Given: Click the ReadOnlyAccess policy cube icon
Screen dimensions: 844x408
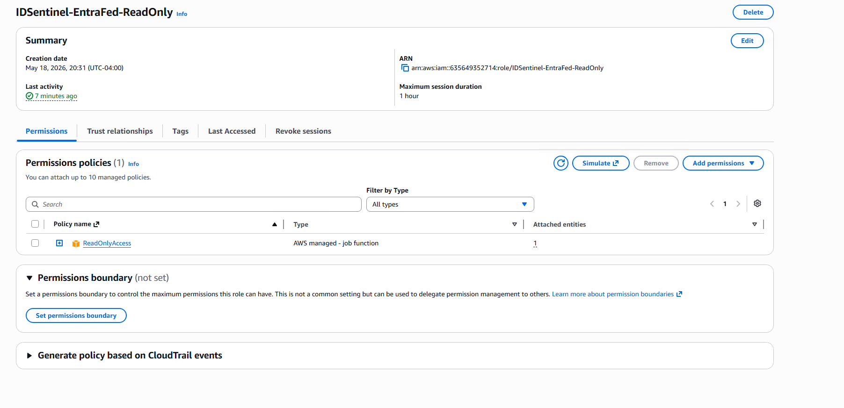Looking at the screenshot, I should pos(76,243).
